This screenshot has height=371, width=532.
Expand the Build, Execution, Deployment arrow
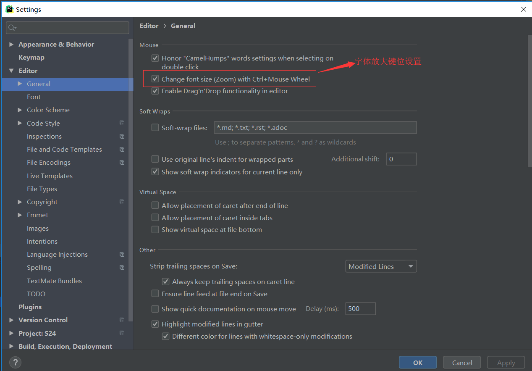(x=11, y=346)
